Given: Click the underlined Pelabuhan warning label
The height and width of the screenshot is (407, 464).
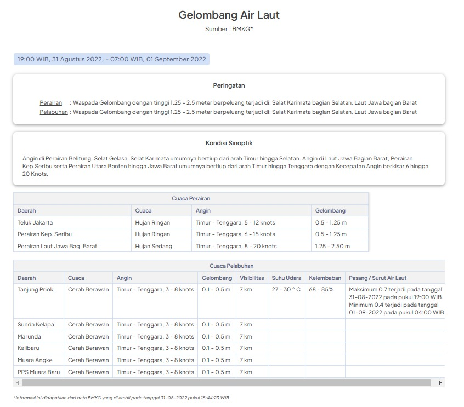Looking at the screenshot, I should [x=54, y=112].
